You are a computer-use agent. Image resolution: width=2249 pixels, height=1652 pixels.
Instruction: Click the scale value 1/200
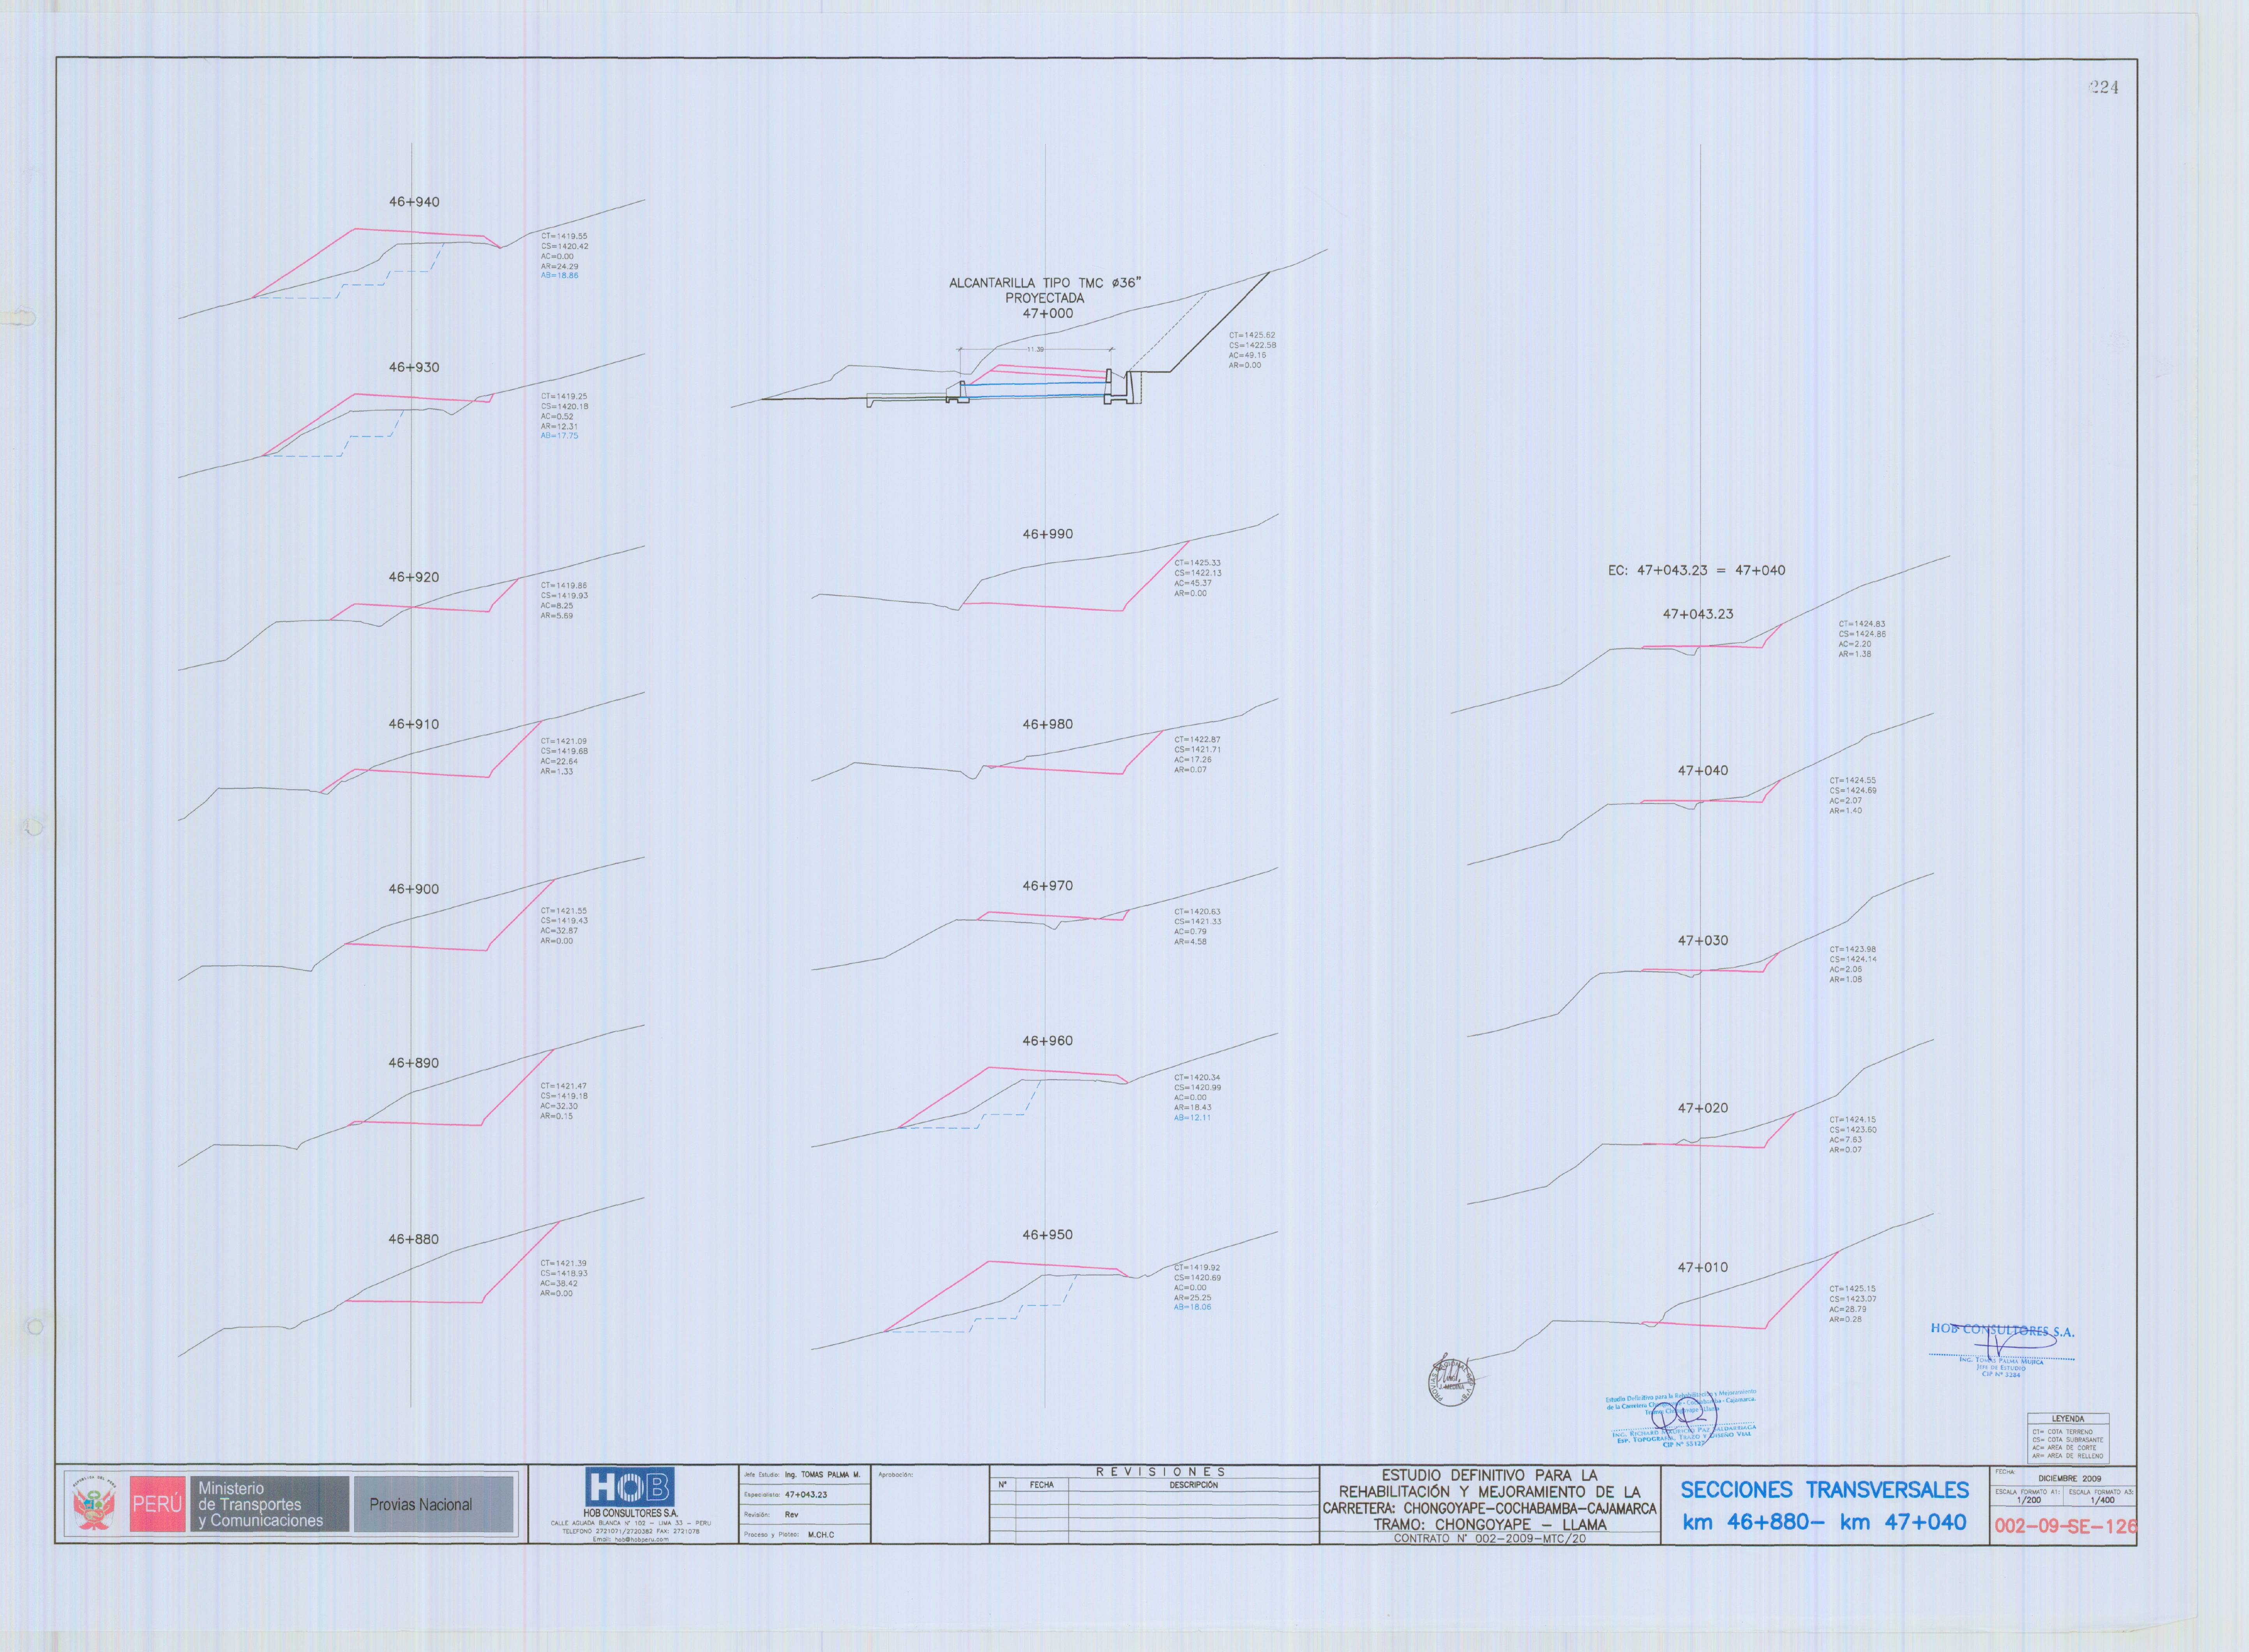click(x=2029, y=1500)
